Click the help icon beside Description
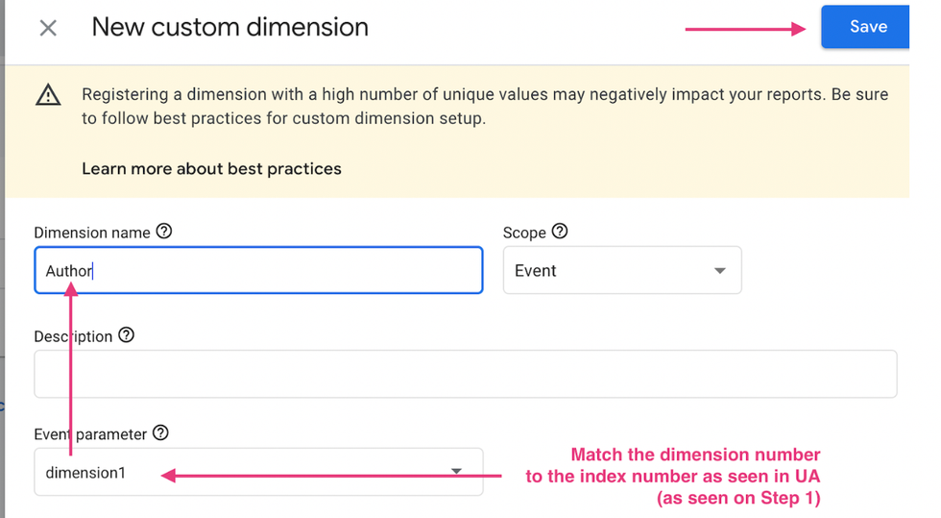Screen dimensions: 941x518 point(126,335)
